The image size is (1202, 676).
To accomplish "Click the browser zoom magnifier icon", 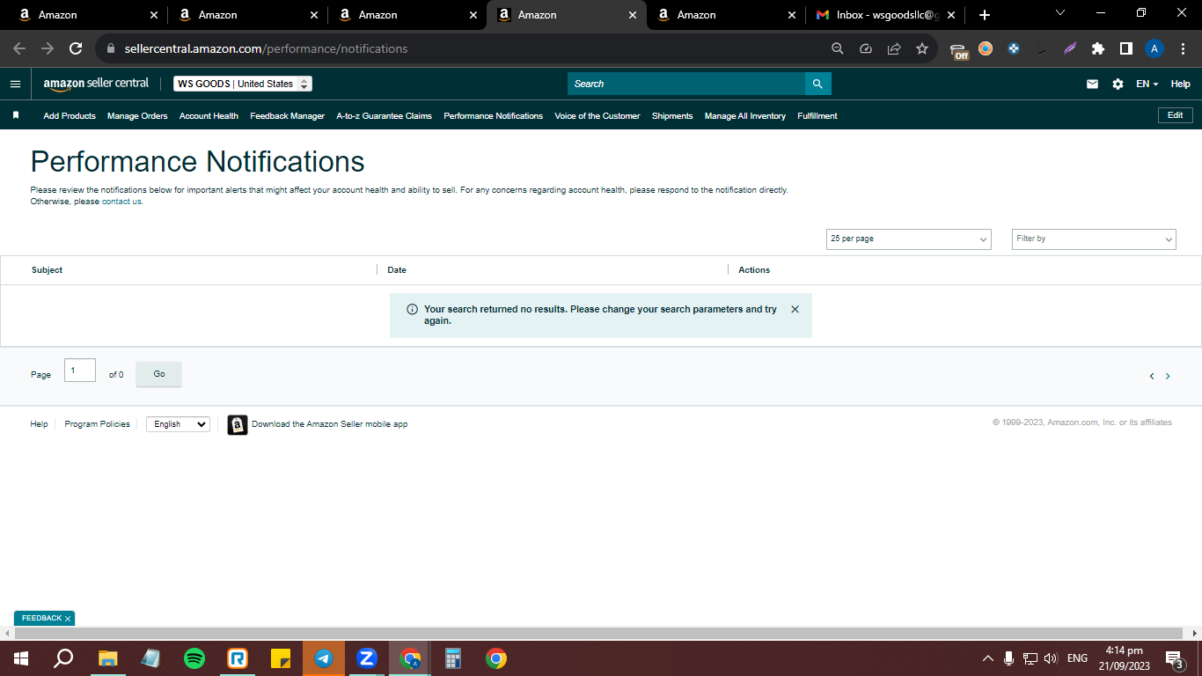I will click(838, 48).
